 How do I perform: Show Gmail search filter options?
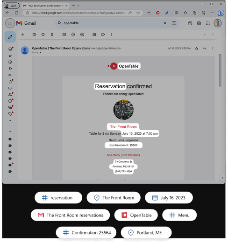tap(174, 23)
